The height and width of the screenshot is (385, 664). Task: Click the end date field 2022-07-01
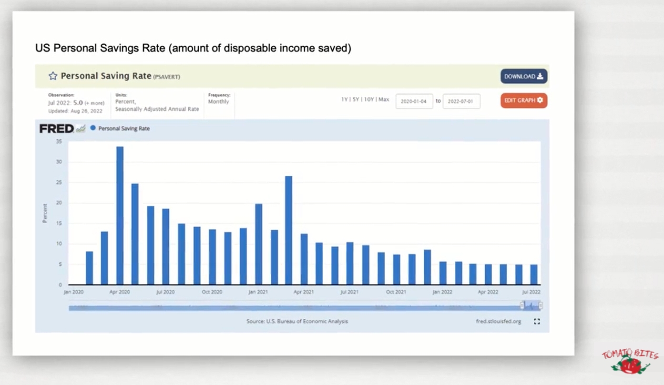pos(461,101)
